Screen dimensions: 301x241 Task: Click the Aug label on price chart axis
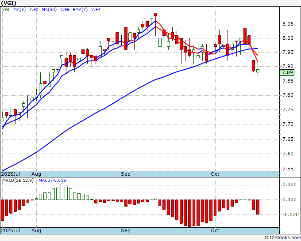(36, 174)
